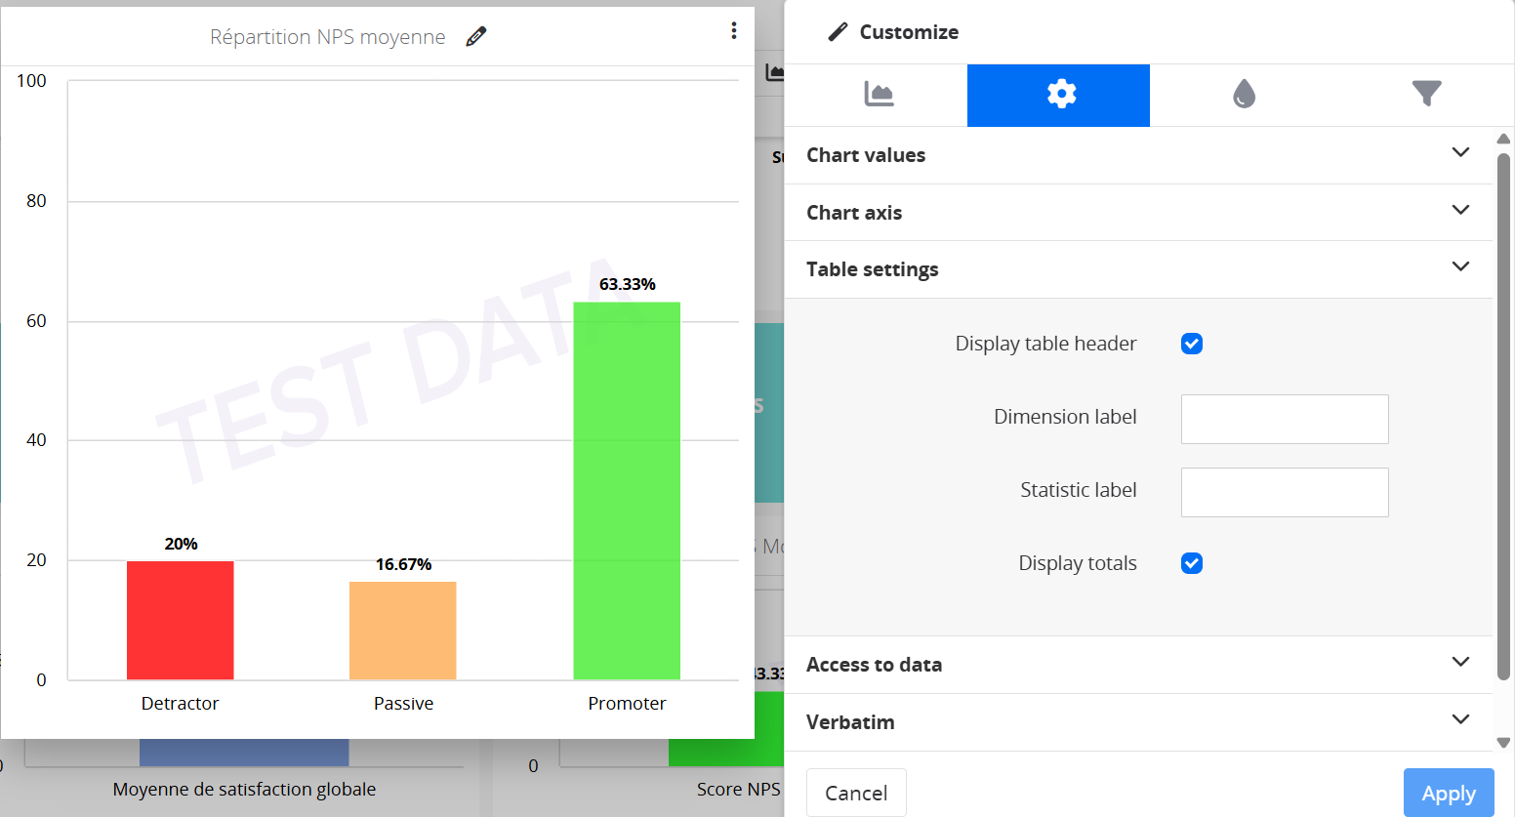
Task: Click the green Promoter bar
Action: [627, 490]
